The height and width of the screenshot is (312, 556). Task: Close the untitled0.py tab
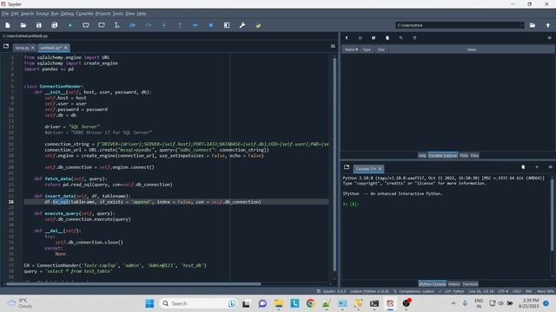(66, 48)
